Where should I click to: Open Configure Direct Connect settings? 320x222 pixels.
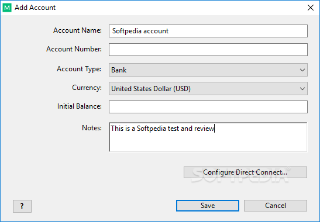[x=245, y=172]
